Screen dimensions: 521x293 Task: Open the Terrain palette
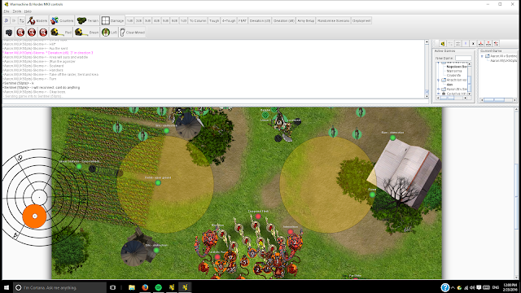click(x=87, y=20)
